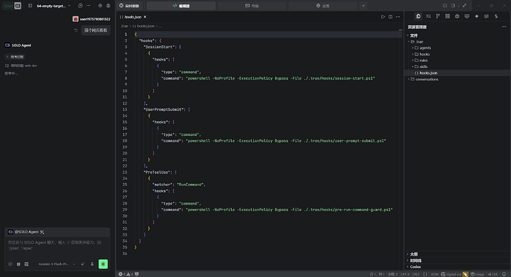This screenshot has width=511, height=277.
Task: Open chat panel more options menu
Action: 89,5
